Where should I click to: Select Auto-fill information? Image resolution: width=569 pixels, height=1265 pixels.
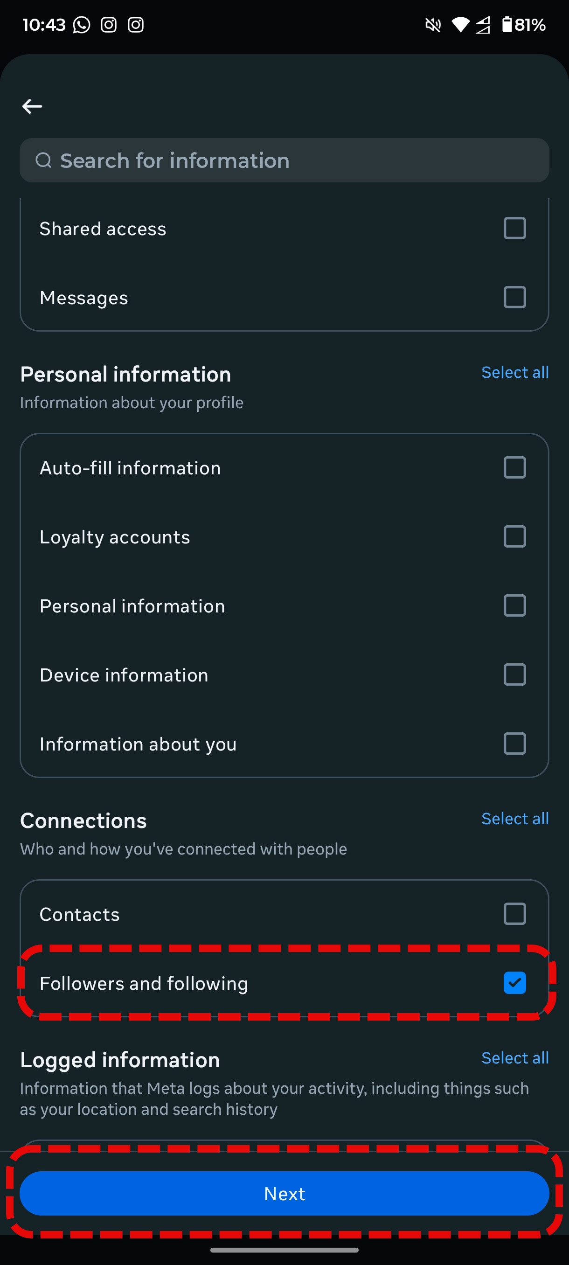[x=514, y=467]
